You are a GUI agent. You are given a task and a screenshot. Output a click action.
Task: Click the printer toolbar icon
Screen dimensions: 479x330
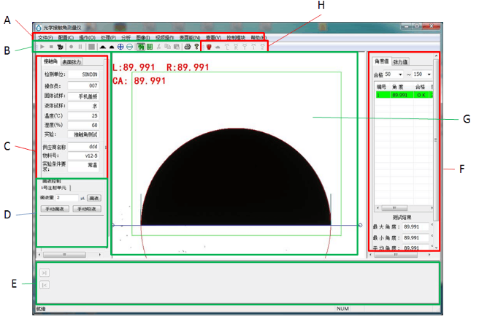tap(188, 47)
